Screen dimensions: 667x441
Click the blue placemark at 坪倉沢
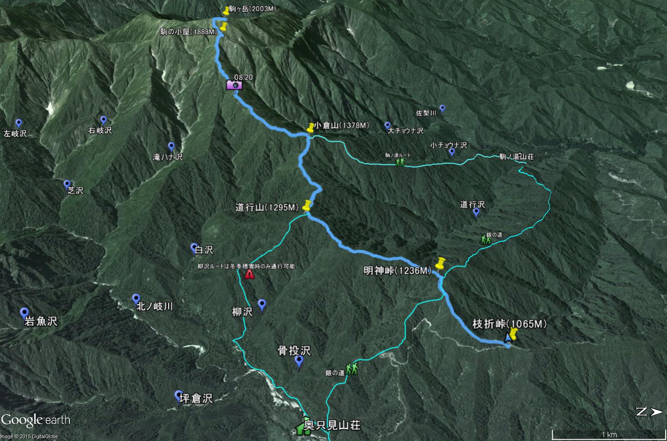coord(178,397)
